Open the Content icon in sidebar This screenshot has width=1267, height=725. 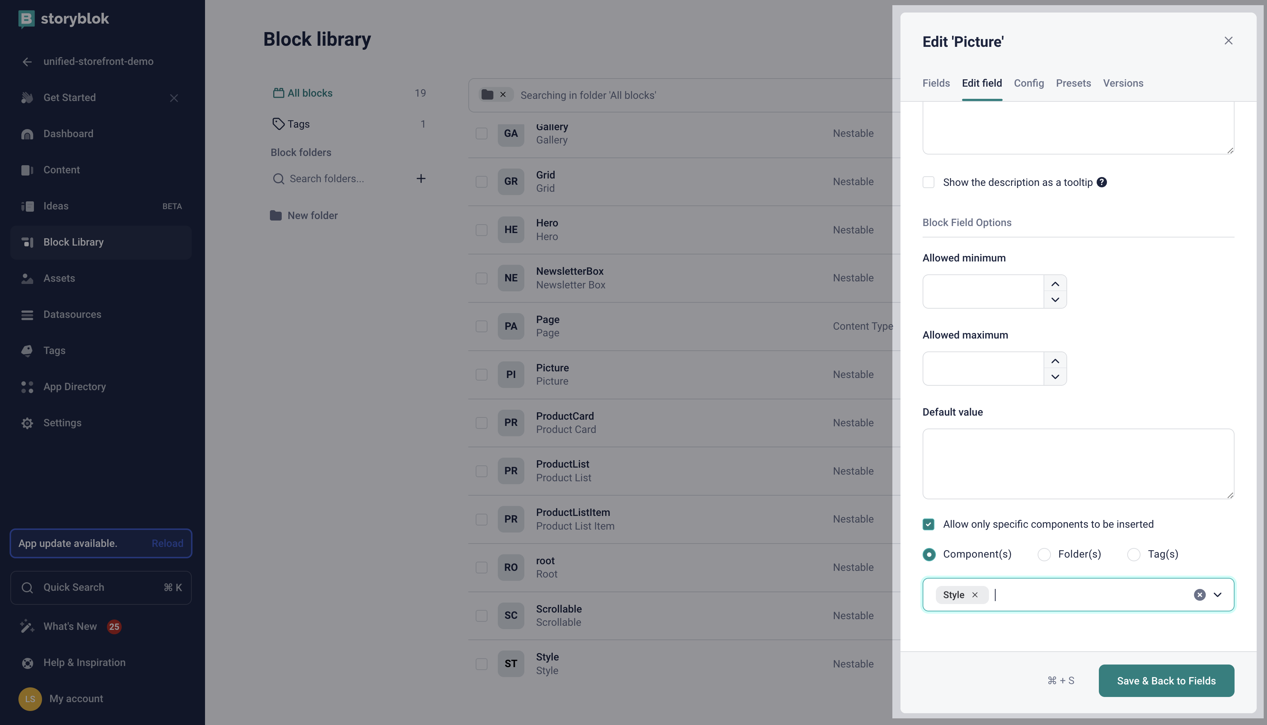[27, 170]
